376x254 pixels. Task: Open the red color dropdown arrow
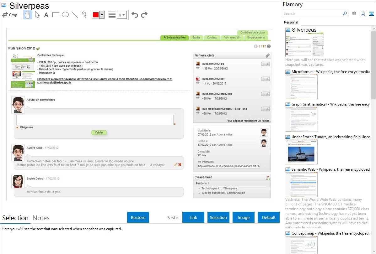click(102, 15)
